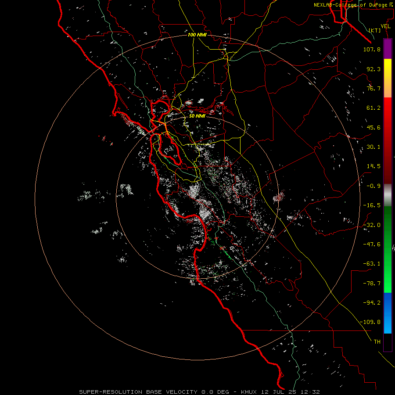The width and height of the screenshot is (395, 395).
Task: Click the 50 NMI range ring label
Action: pyautogui.click(x=197, y=116)
